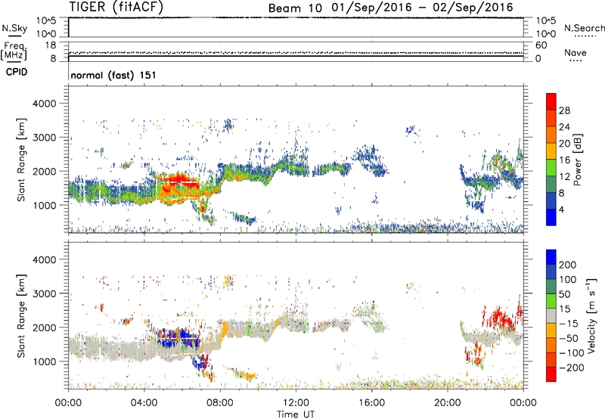The image size is (605, 419).
Task: Click the Velocity [m s-1] colorbar title
Action: click(591, 315)
